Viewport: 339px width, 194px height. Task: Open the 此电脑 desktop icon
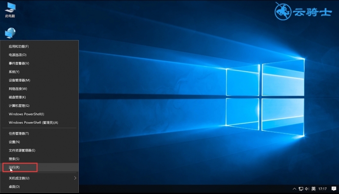point(10,10)
